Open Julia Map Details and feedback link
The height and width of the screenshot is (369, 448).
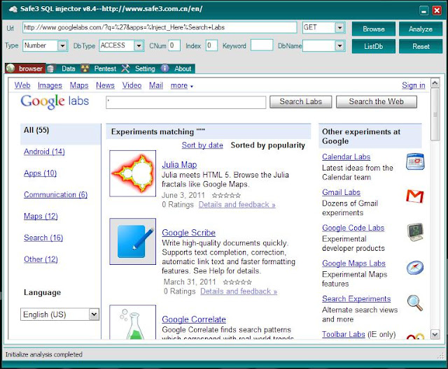[237, 205]
